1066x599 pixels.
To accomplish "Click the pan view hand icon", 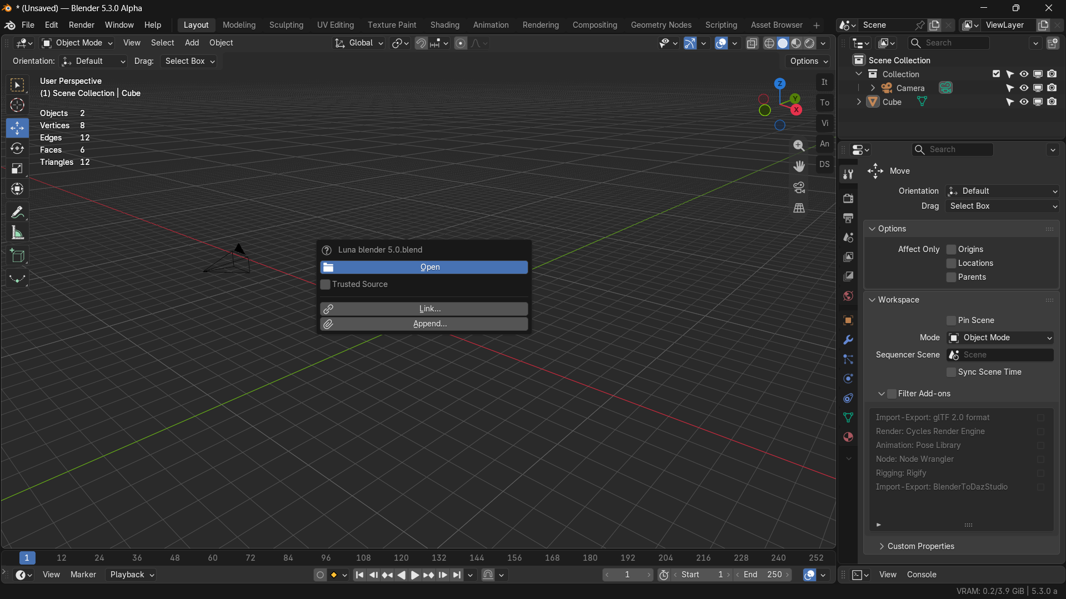I will (799, 166).
